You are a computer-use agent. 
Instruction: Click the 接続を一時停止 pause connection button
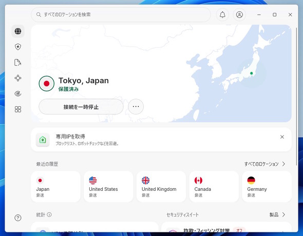click(x=81, y=107)
